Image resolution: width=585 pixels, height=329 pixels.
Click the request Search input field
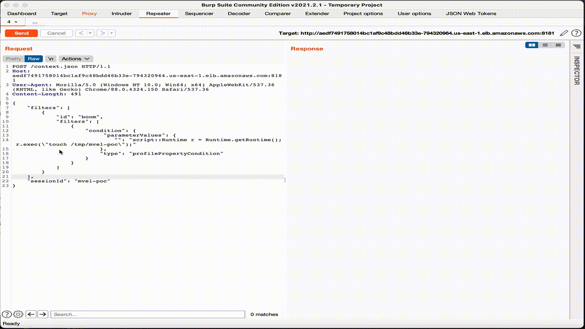(x=148, y=314)
